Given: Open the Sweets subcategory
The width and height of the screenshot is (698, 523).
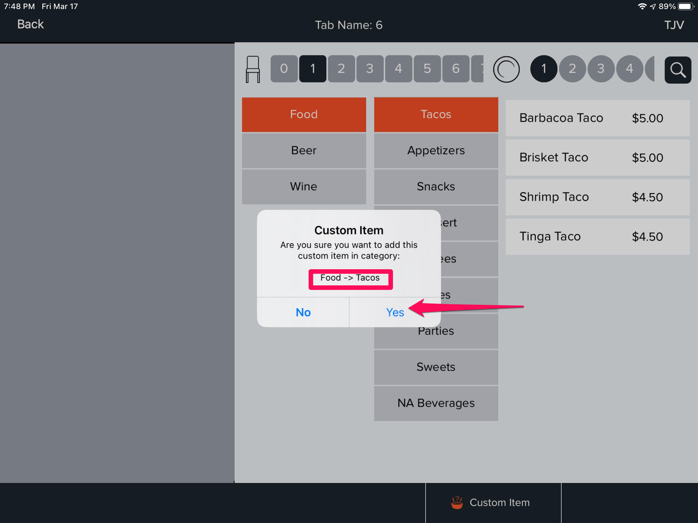Looking at the screenshot, I should point(436,367).
